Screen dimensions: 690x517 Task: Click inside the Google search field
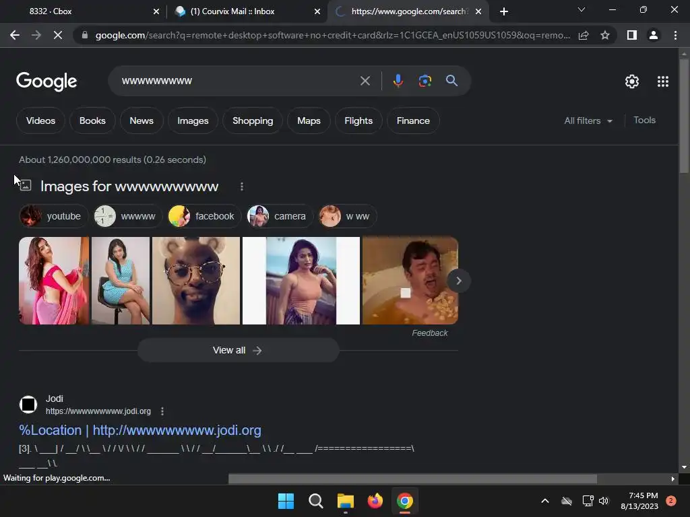(x=238, y=81)
